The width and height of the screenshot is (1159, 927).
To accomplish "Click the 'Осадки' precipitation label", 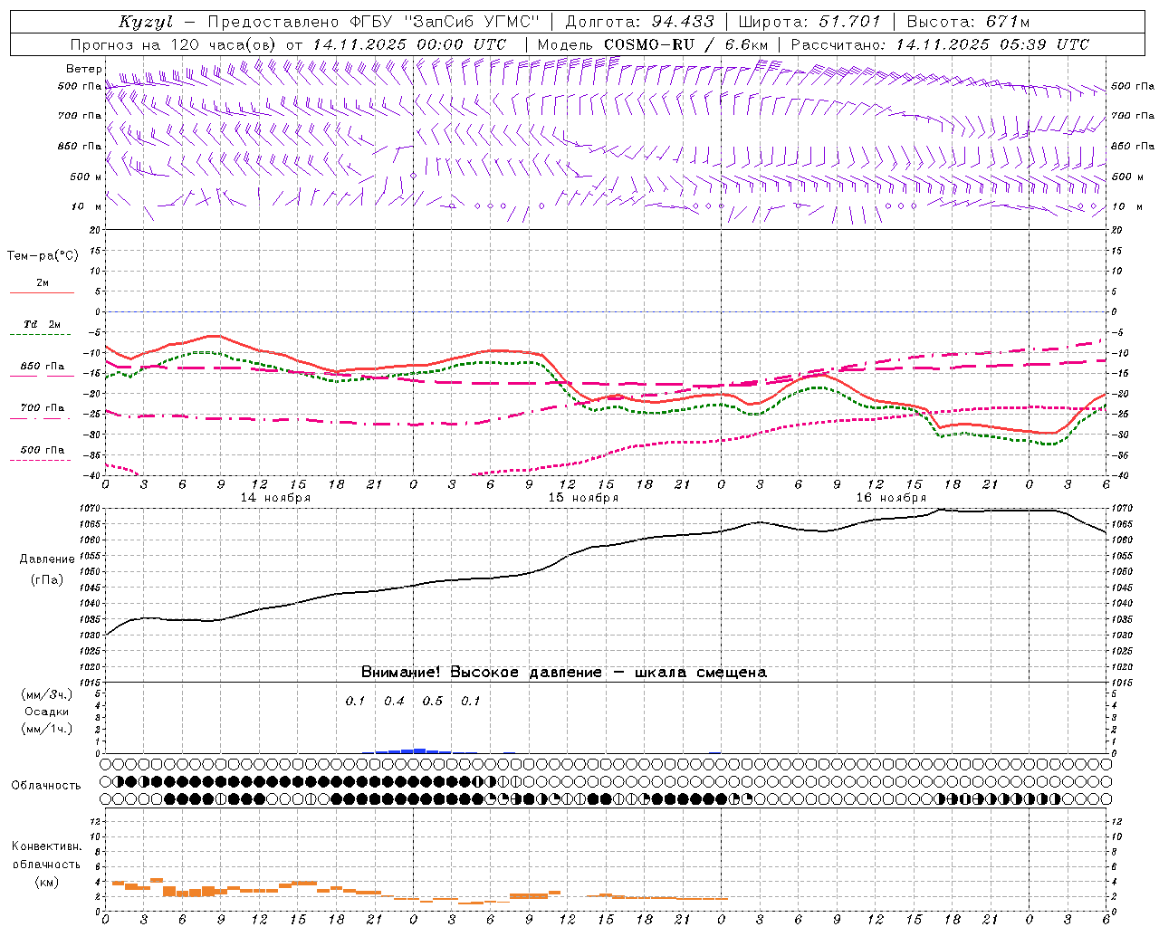I will [46, 712].
